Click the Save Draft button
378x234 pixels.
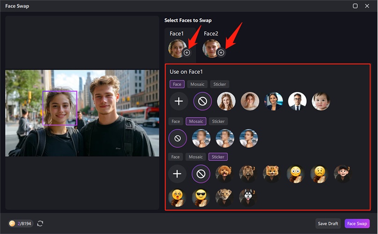coord(328,224)
